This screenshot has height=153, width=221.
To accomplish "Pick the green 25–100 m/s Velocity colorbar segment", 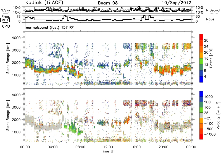I will pyautogui.click(x=201, y=110).
